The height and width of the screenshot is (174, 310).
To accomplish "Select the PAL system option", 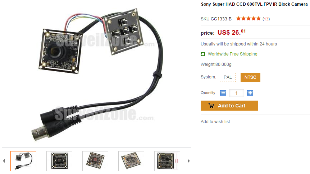I will coord(228,77).
